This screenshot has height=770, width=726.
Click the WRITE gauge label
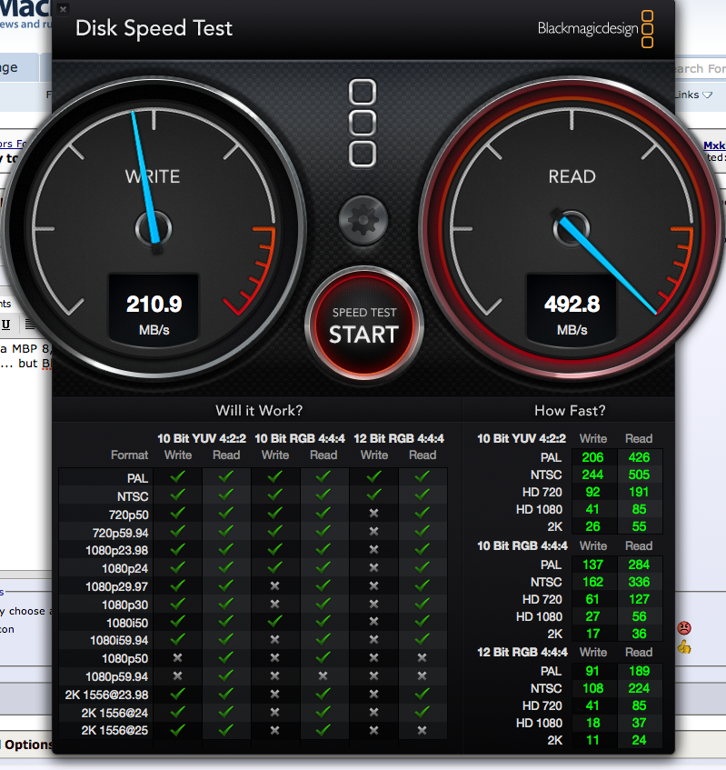point(153,176)
